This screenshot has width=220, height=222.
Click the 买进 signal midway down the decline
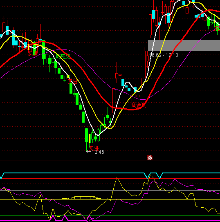(73, 81)
